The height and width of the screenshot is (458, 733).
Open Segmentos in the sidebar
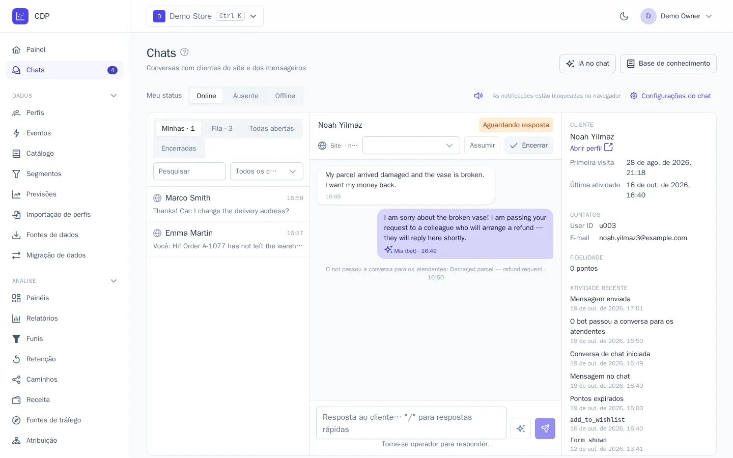pyautogui.click(x=65, y=174)
